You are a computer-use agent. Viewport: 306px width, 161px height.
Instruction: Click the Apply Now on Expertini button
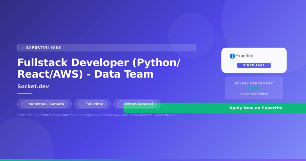click(215, 108)
